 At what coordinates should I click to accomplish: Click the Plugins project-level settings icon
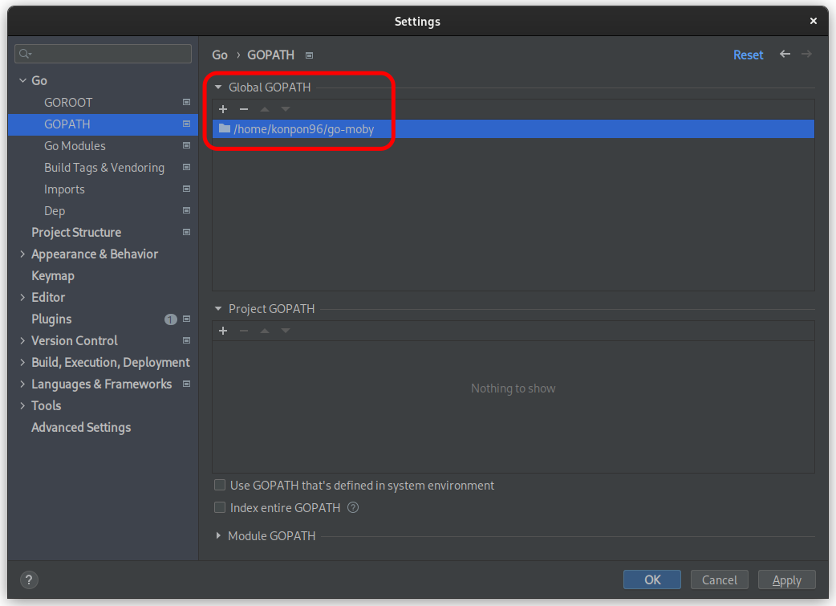pyautogui.click(x=186, y=319)
